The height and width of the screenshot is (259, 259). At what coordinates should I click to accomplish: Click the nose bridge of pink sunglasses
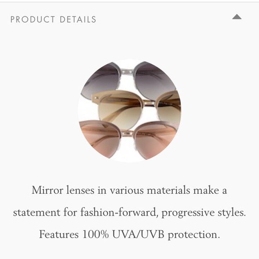[127, 133]
